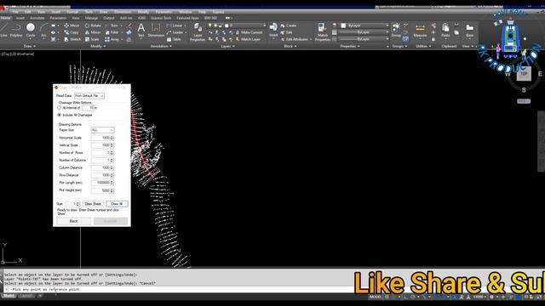Screen dimensions: 545x306
Task: Click Match Layer button
Action: (248, 39)
